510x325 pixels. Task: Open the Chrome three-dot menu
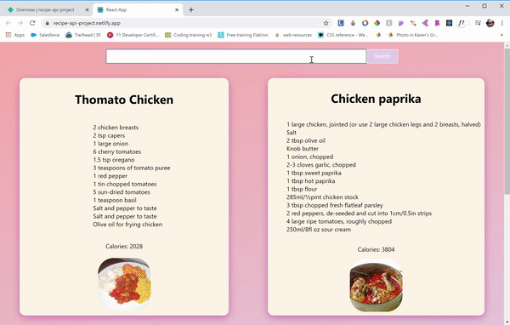(502, 23)
